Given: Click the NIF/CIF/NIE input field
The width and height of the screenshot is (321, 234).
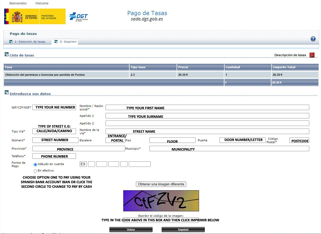Looking at the screenshot, I should tap(54, 107).
